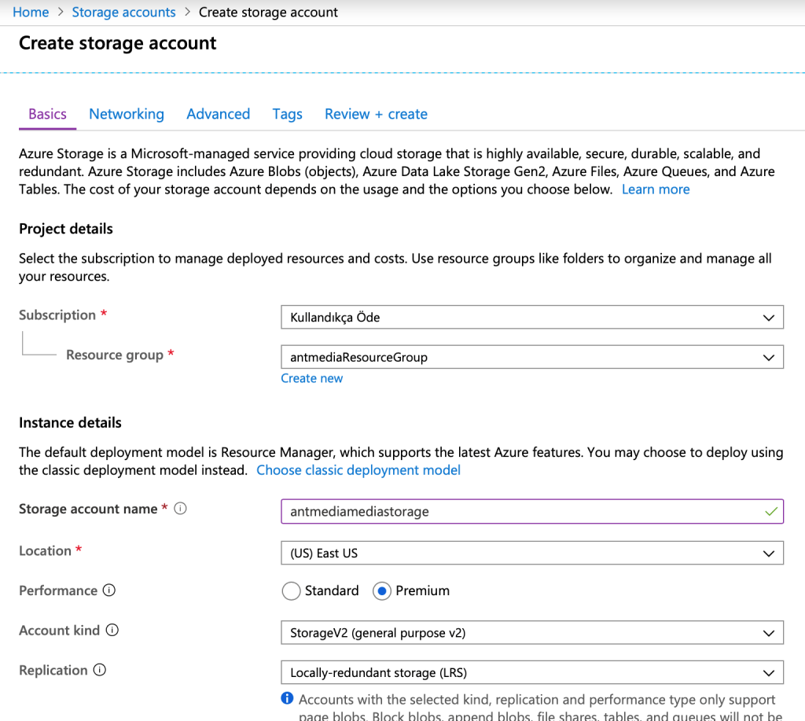Click the Storage account name info icon
This screenshot has height=721, width=805.
pos(180,509)
